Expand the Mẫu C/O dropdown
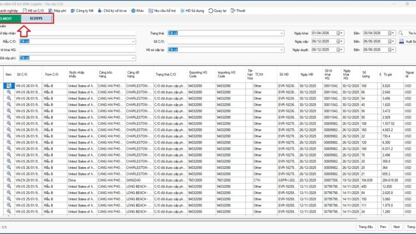This screenshot has height=234, width=416. click(x=133, y=42)
